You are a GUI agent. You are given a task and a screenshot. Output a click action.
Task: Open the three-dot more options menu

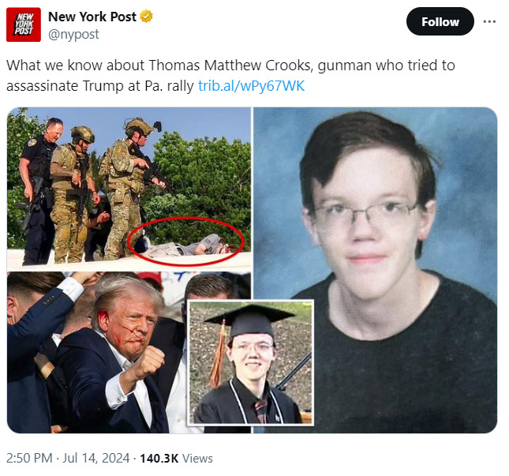point(489,22)
